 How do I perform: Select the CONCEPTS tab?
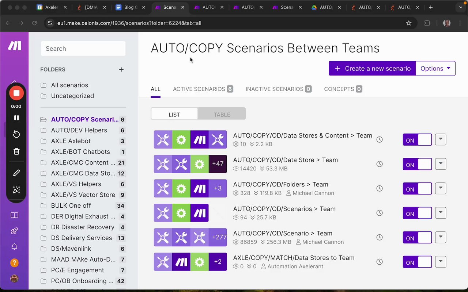(343, 89)
